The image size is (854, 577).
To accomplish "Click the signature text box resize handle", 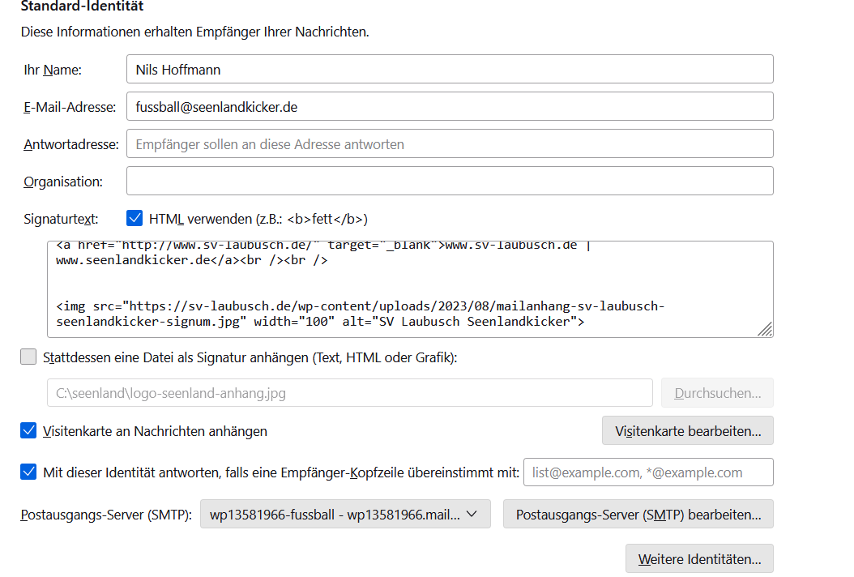I will coord(765,329).
